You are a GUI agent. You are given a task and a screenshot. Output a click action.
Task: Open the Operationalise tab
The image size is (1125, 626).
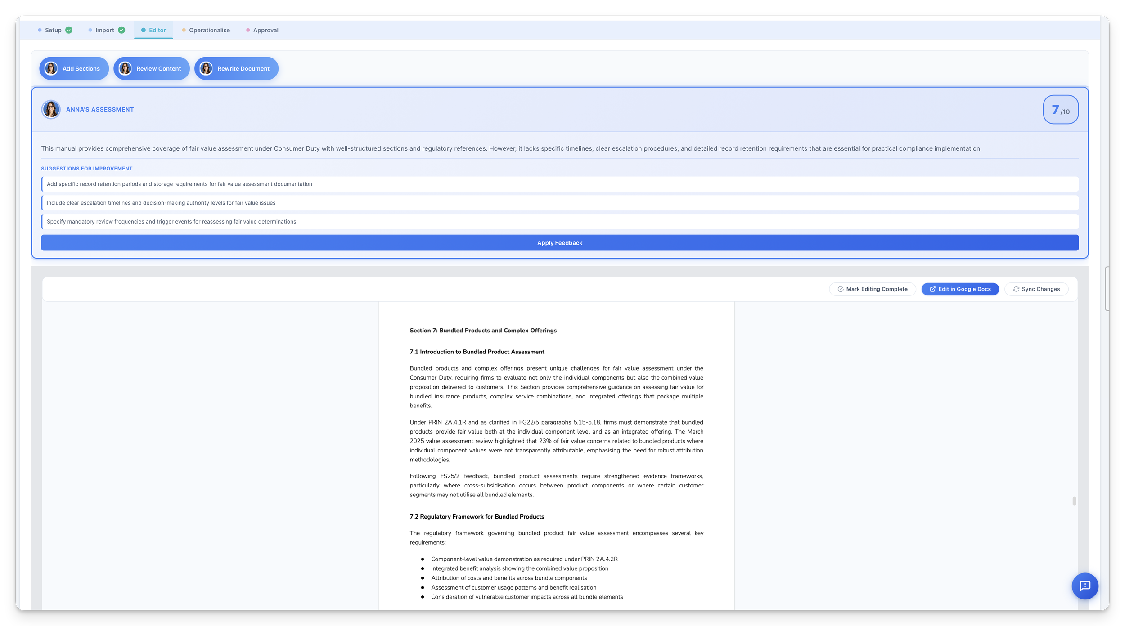coord(209,30)
